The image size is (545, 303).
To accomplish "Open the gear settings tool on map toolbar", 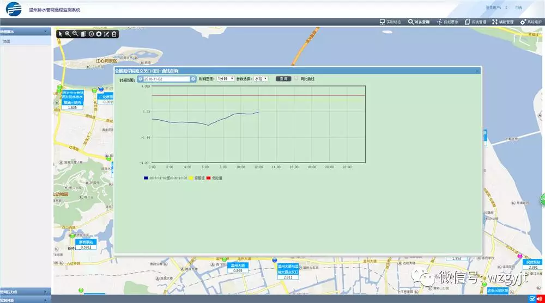I will coord(99,34).
